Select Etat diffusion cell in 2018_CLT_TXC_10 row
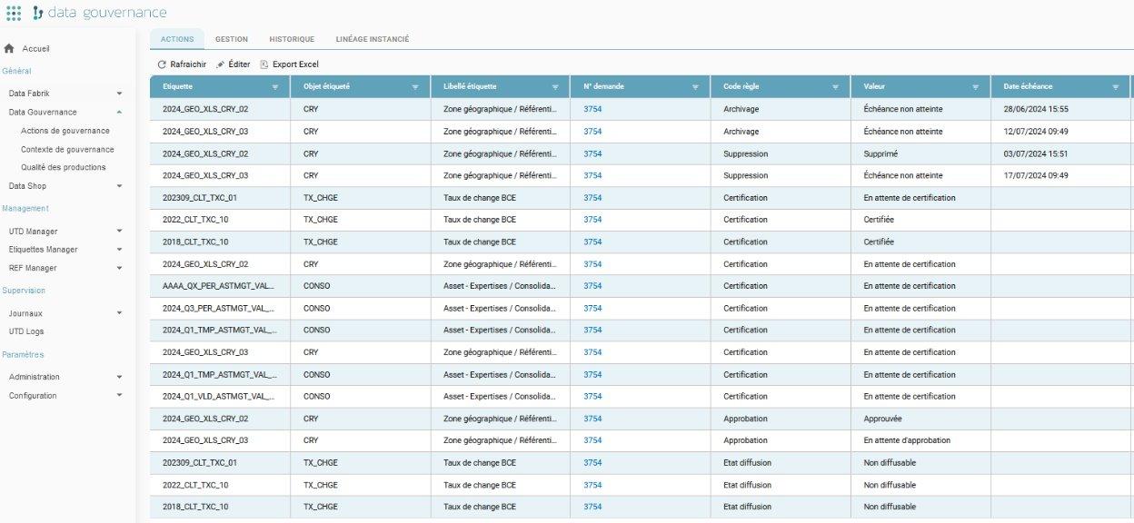The width and height of the screenshot is (1134, 523). [x=747, y=507]
